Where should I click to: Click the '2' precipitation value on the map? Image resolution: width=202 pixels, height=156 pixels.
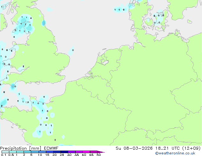point(2,106)
